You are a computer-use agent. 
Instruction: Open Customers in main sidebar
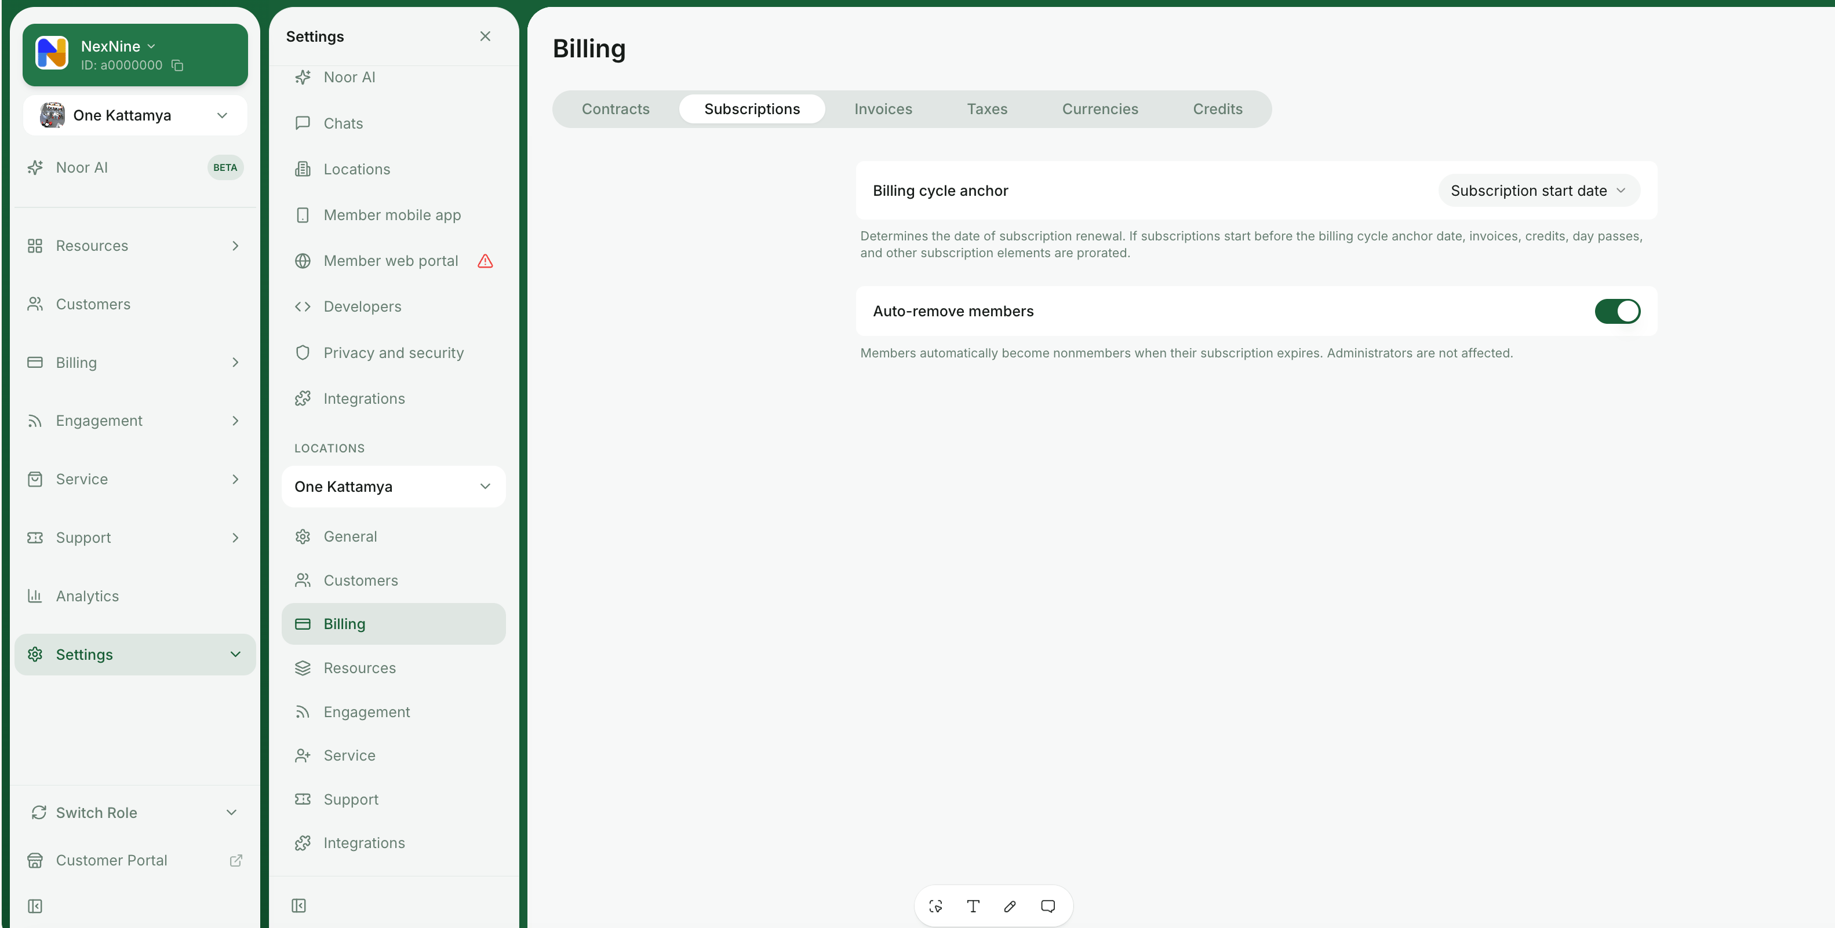tap(134, 304)
